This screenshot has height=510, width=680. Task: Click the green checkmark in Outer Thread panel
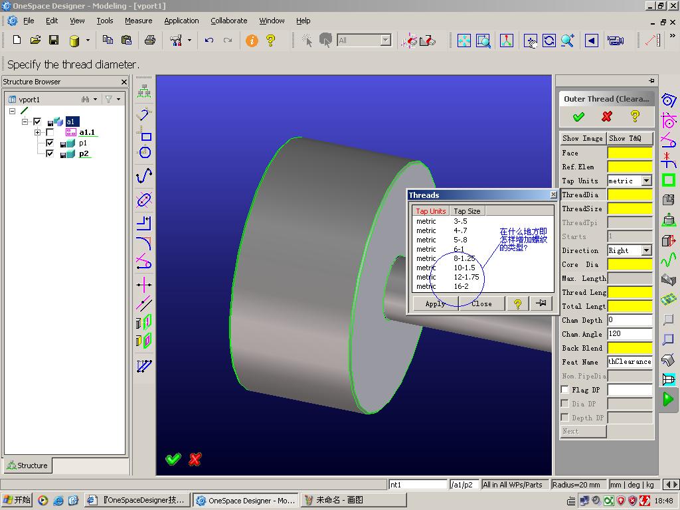coord(578,116)
